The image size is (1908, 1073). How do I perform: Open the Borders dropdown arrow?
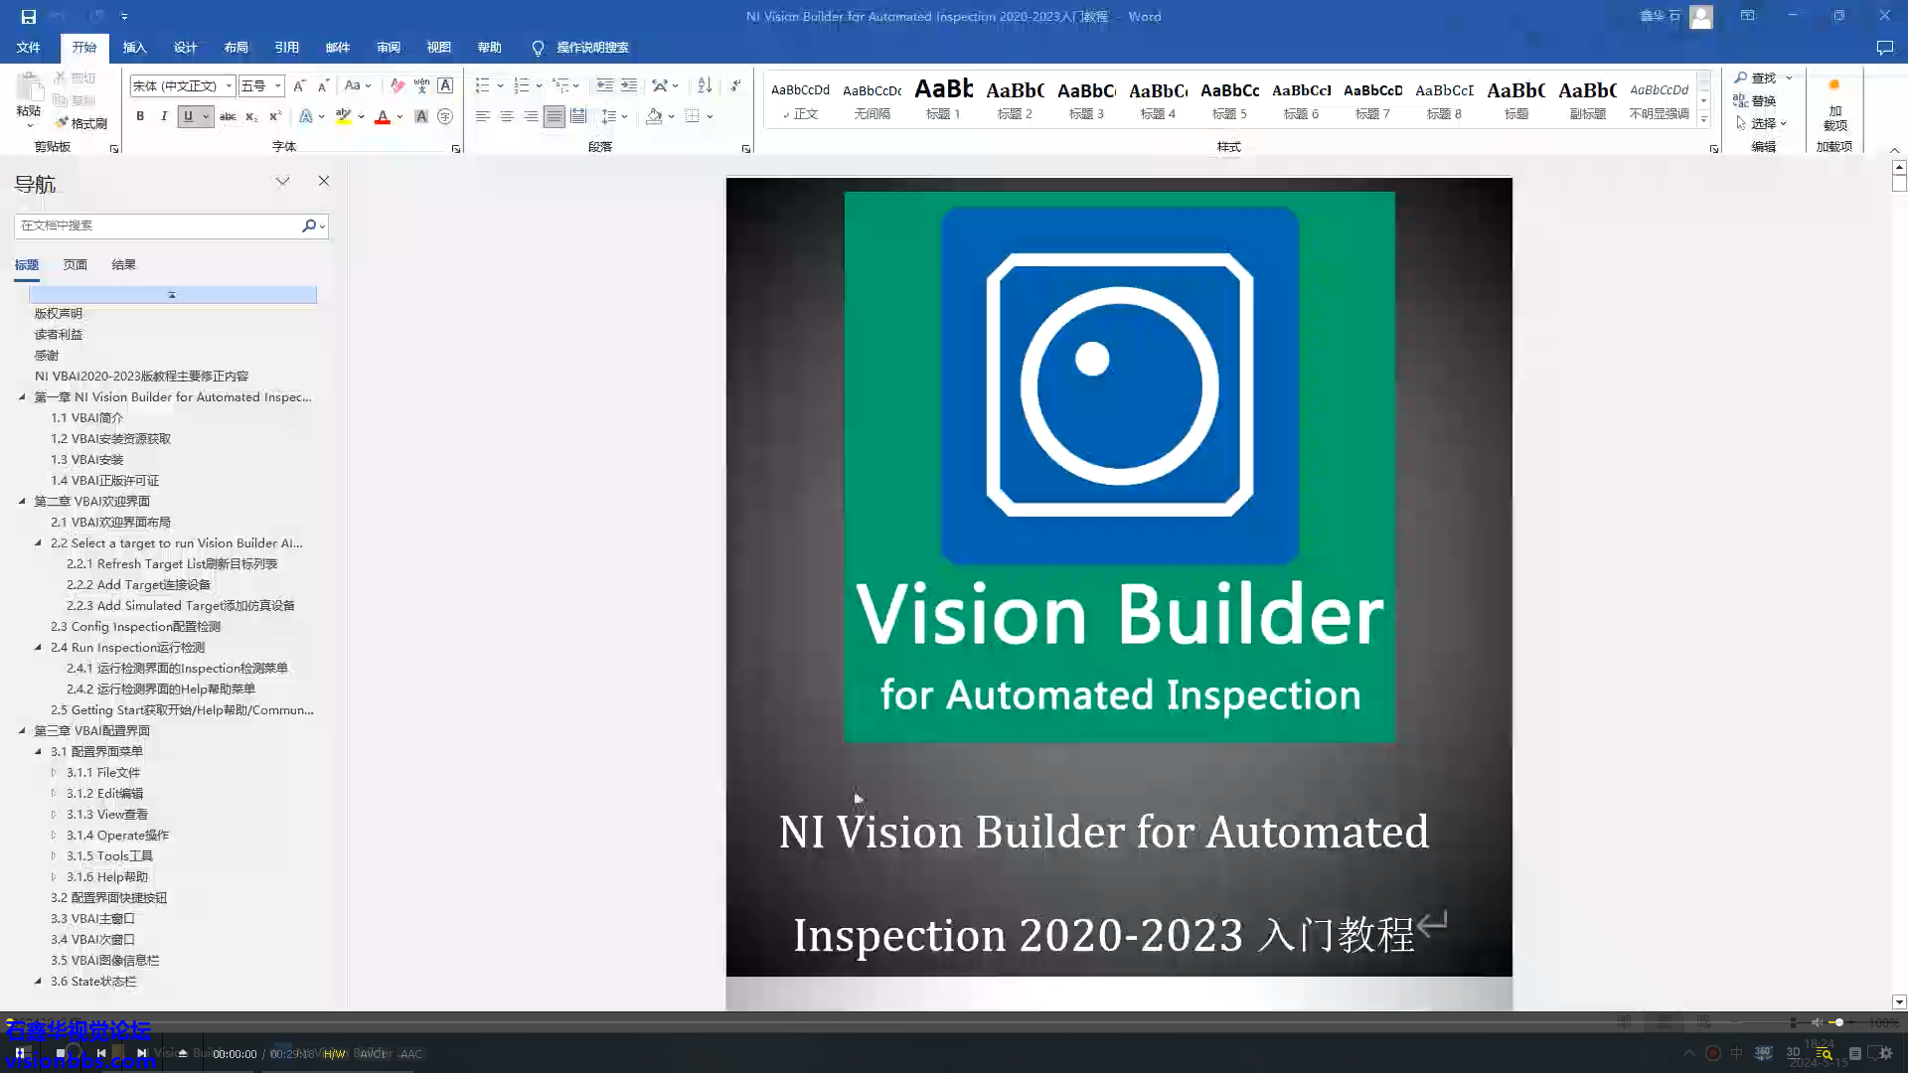[710, 116]
